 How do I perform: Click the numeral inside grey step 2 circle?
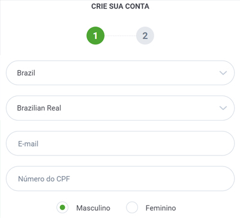click(145, 36)
